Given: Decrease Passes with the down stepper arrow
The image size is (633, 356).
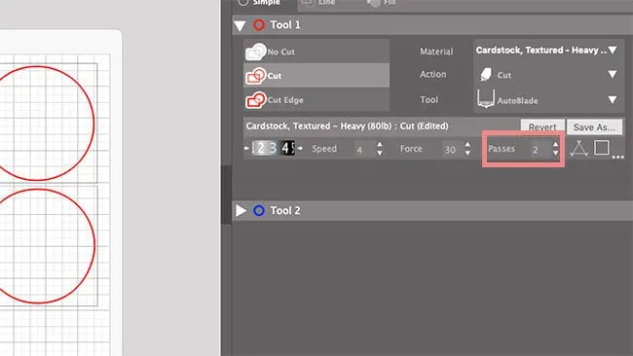Looking at the screenshot, I should point(556,153).
